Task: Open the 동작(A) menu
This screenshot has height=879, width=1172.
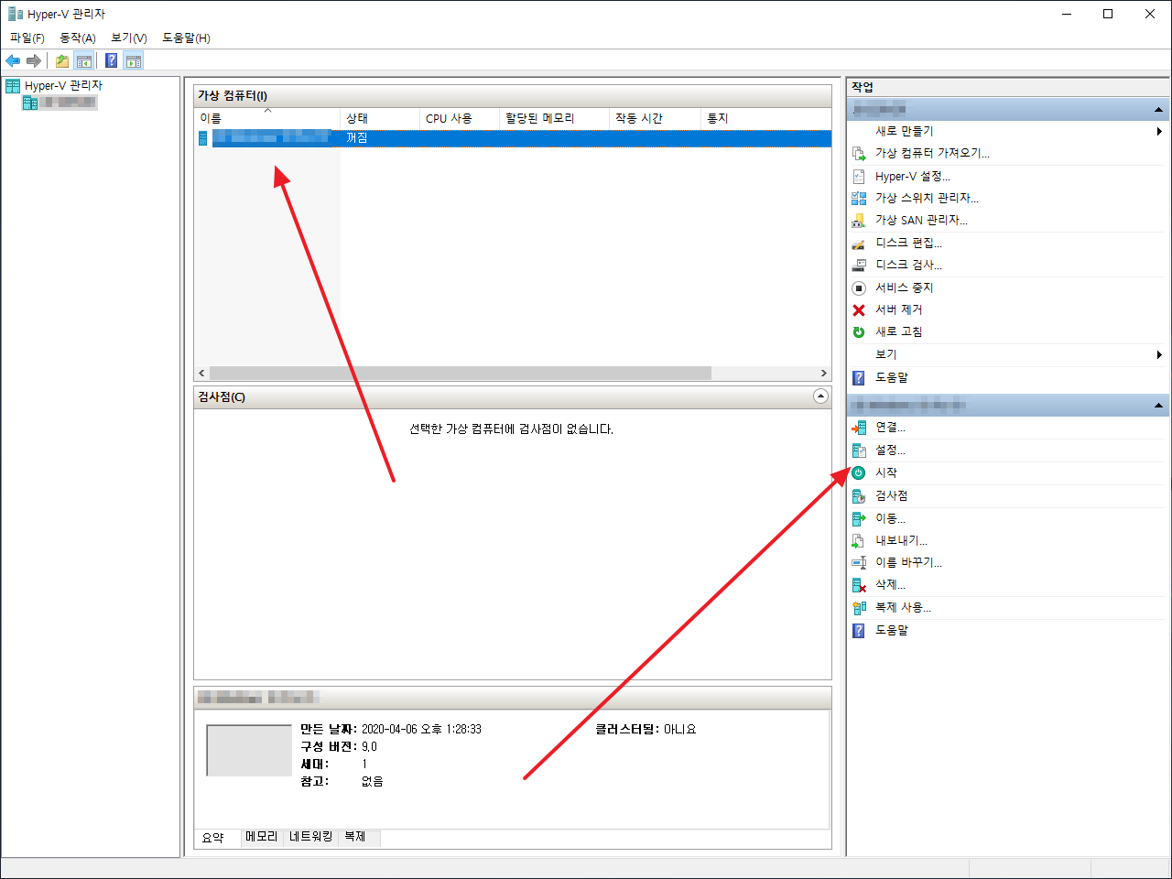Action: [x=78, y=38]
